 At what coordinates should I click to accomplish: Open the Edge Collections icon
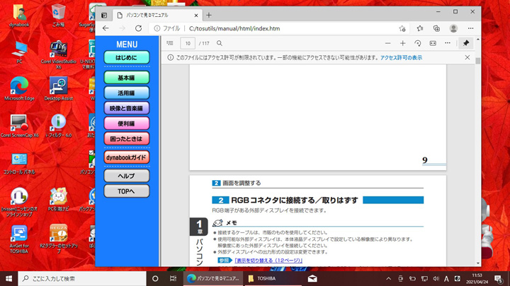[x=436, y=28]
